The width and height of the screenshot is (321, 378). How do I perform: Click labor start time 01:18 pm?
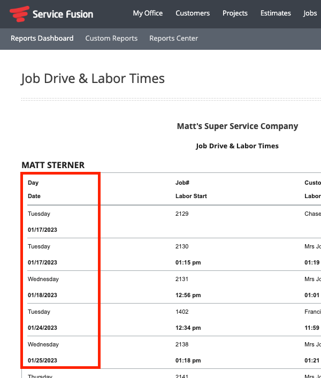click(188, 360)
